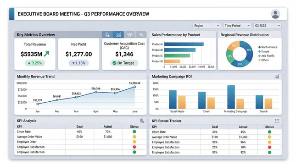Select the 16% green donut segment
The image size is (296, 165).
point(230,56)
